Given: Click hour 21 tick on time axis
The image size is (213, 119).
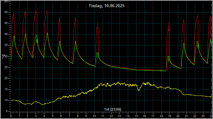Looking at the screenshot, I should pos(186,116).
